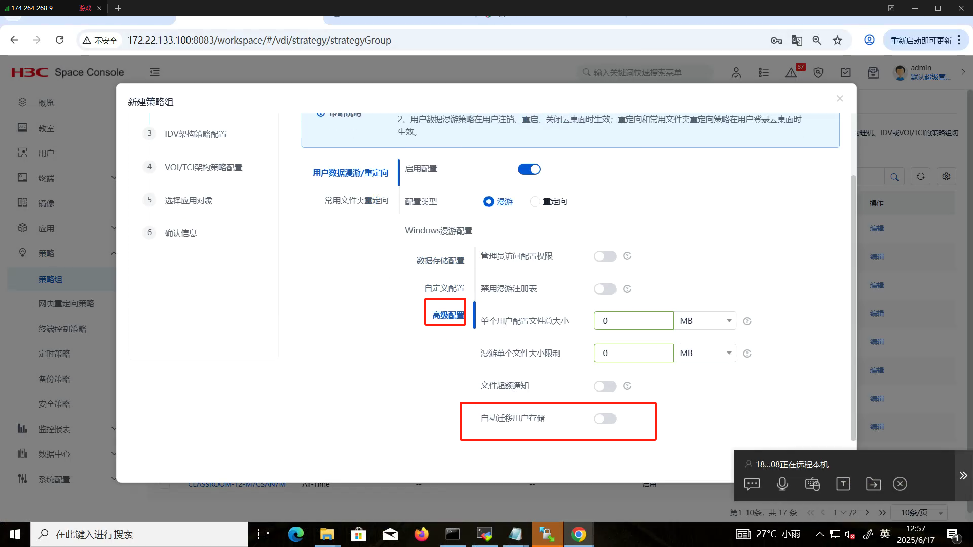
Task: Click the security shield icon in header
Action: tap(818, 73)
